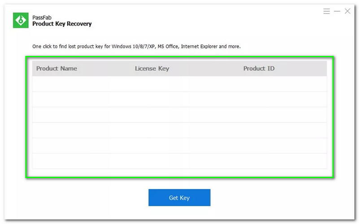Click the Product Key Recovery title text
359x224 pixels.
62,24
